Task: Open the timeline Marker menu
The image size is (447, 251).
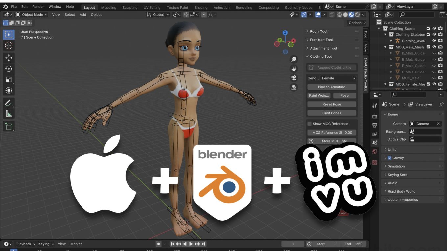Action: pos(76,244)
